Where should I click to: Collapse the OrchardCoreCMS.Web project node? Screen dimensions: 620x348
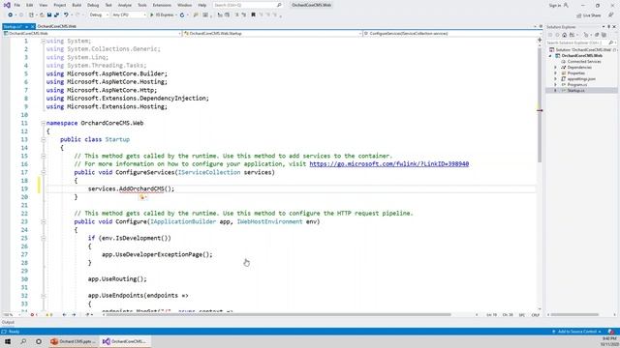[550, 56]
